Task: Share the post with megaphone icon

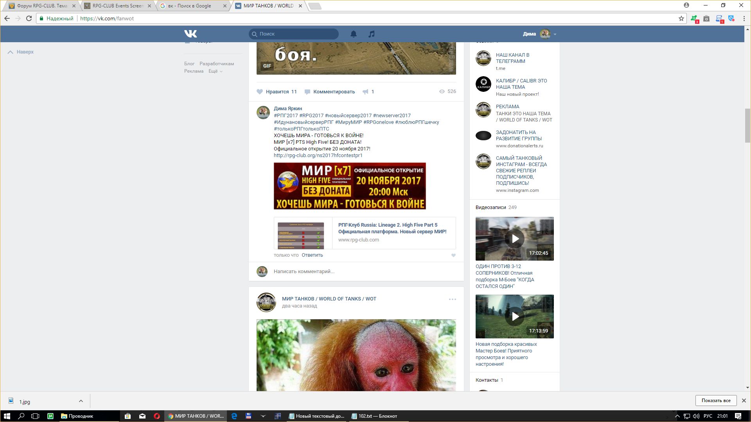Action: tap(365, 92)
